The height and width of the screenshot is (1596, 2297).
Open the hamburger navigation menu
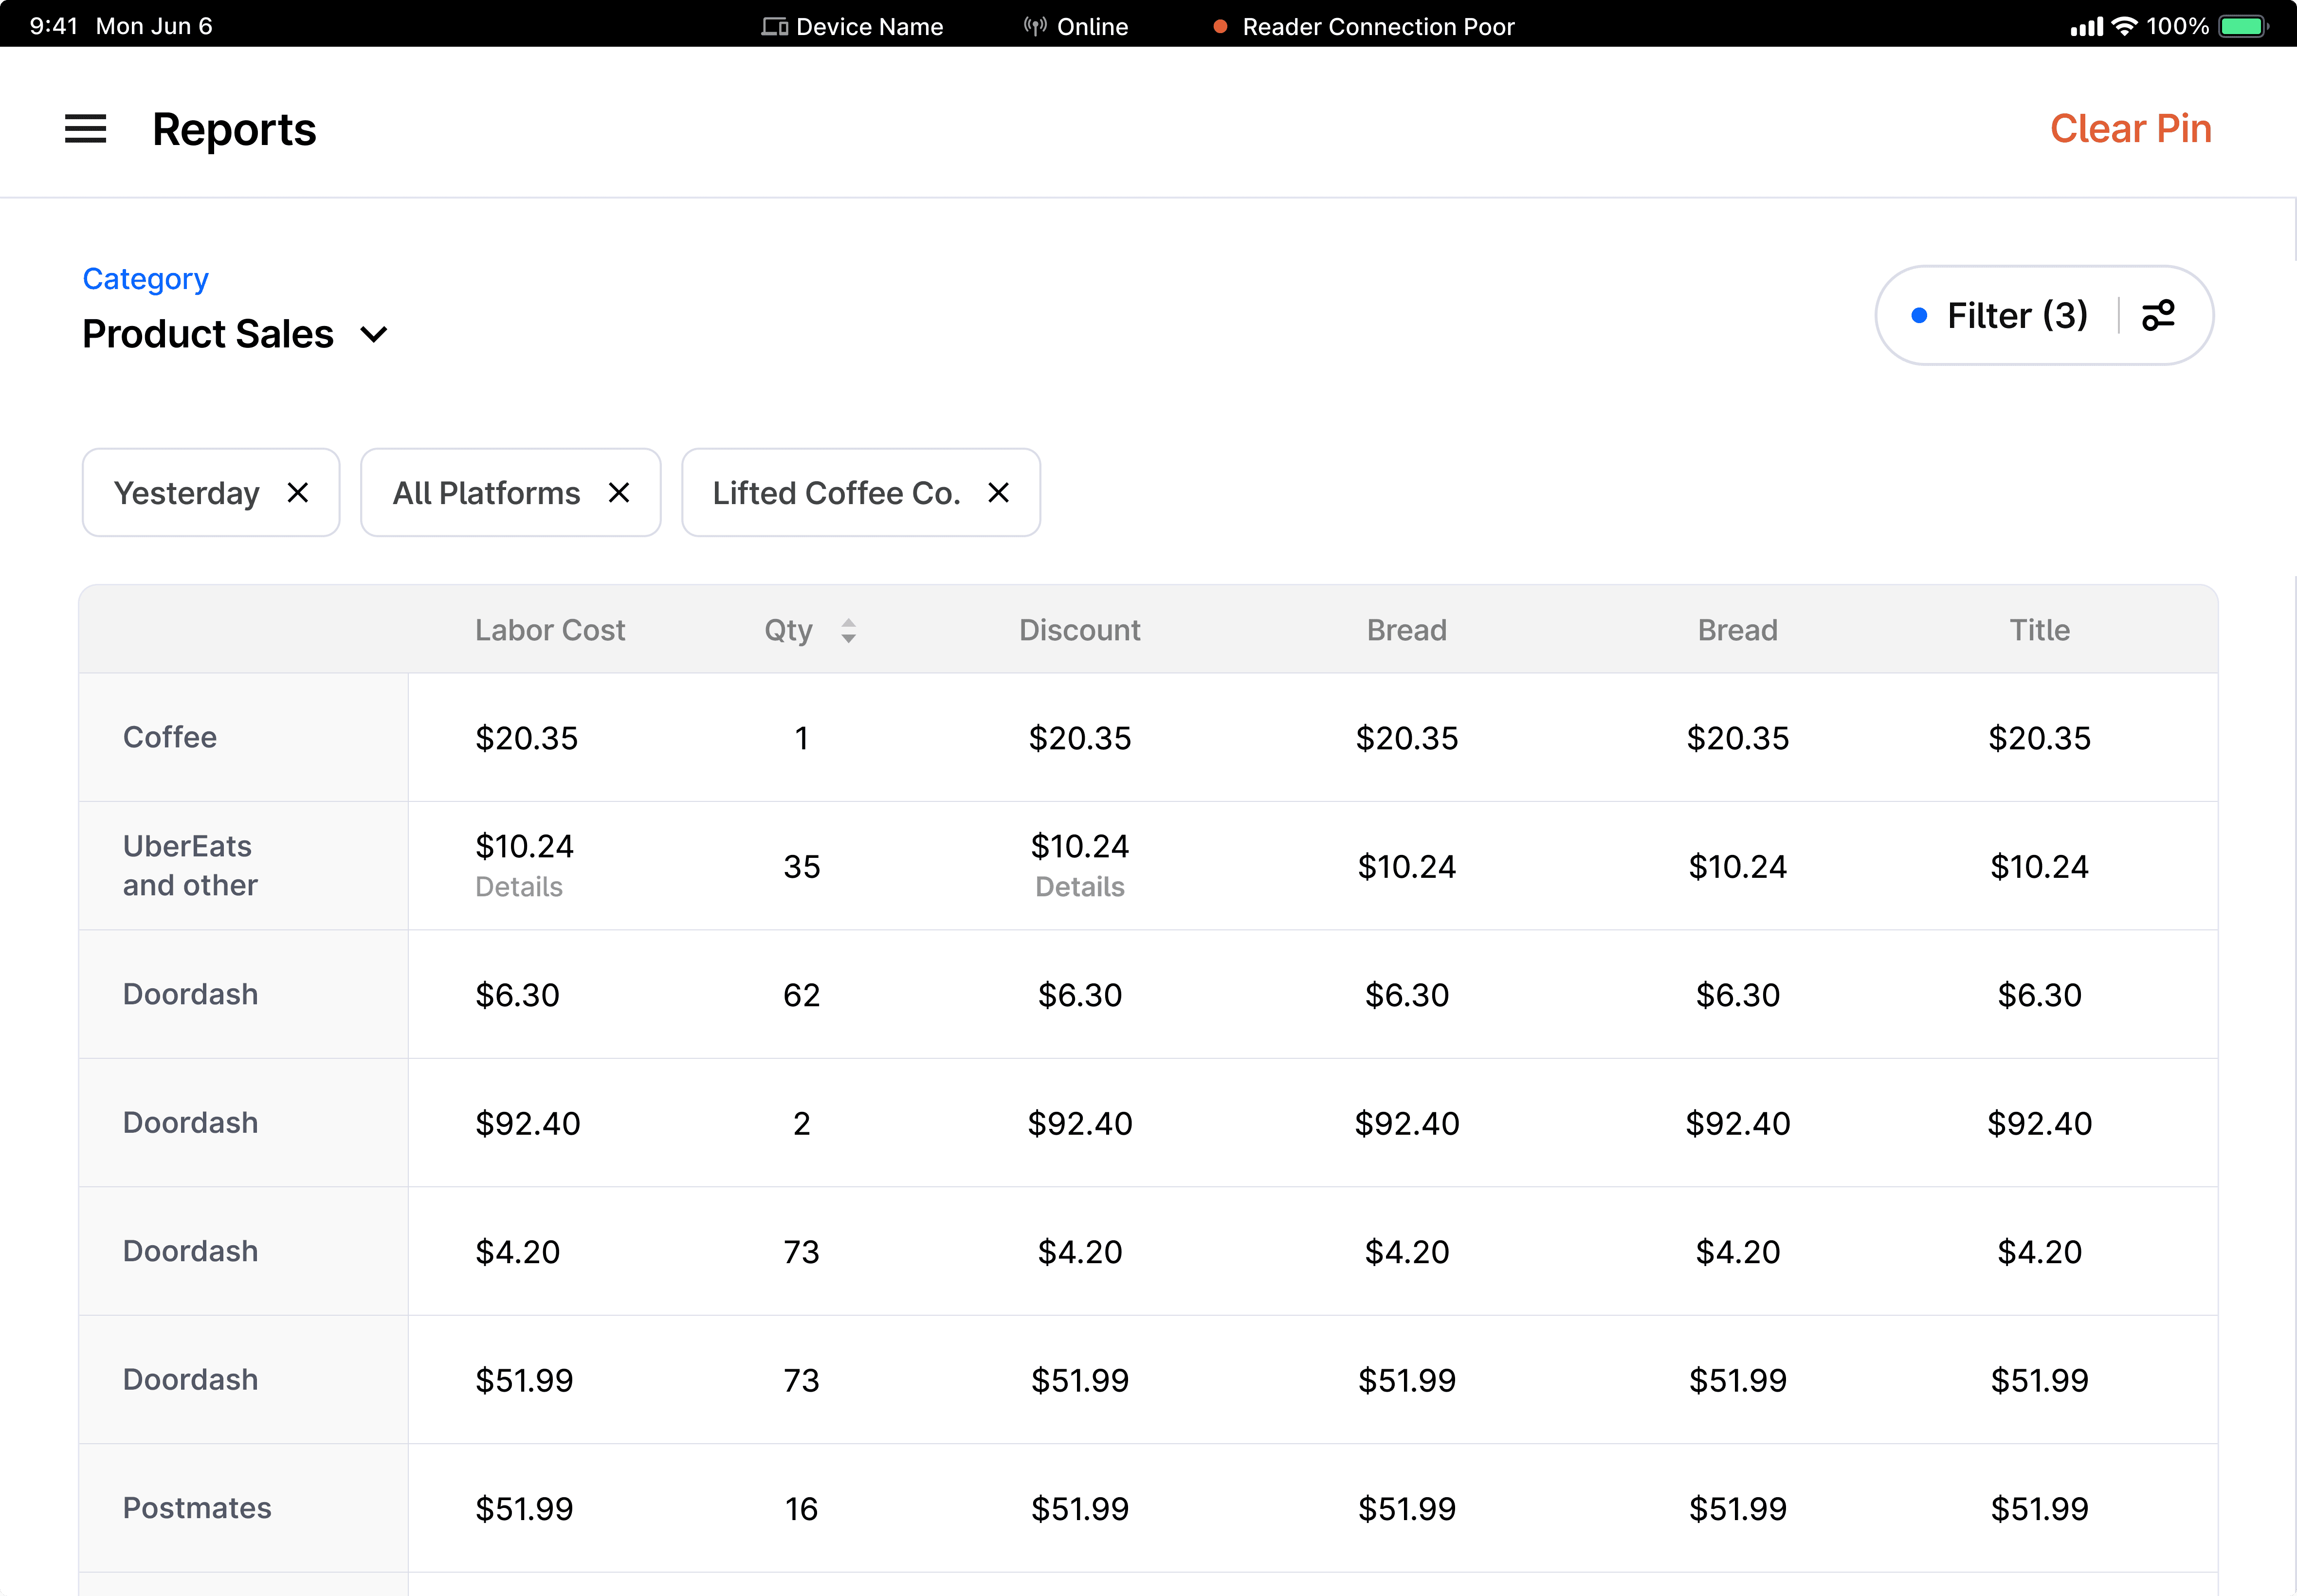(x=85, y=129)
